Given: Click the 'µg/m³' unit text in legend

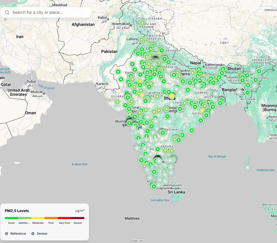Looking at the screenshot, I should point(80,211).
